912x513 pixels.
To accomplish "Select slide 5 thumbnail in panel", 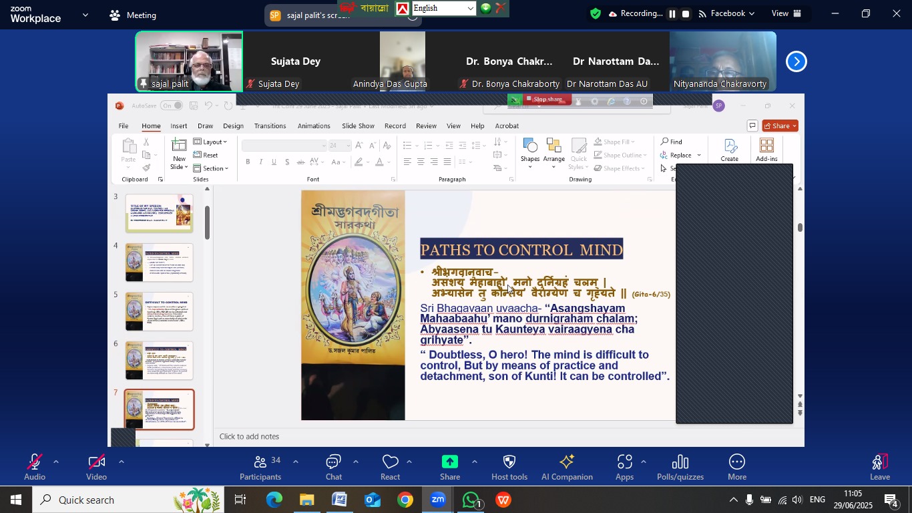I will pos(160,311).
